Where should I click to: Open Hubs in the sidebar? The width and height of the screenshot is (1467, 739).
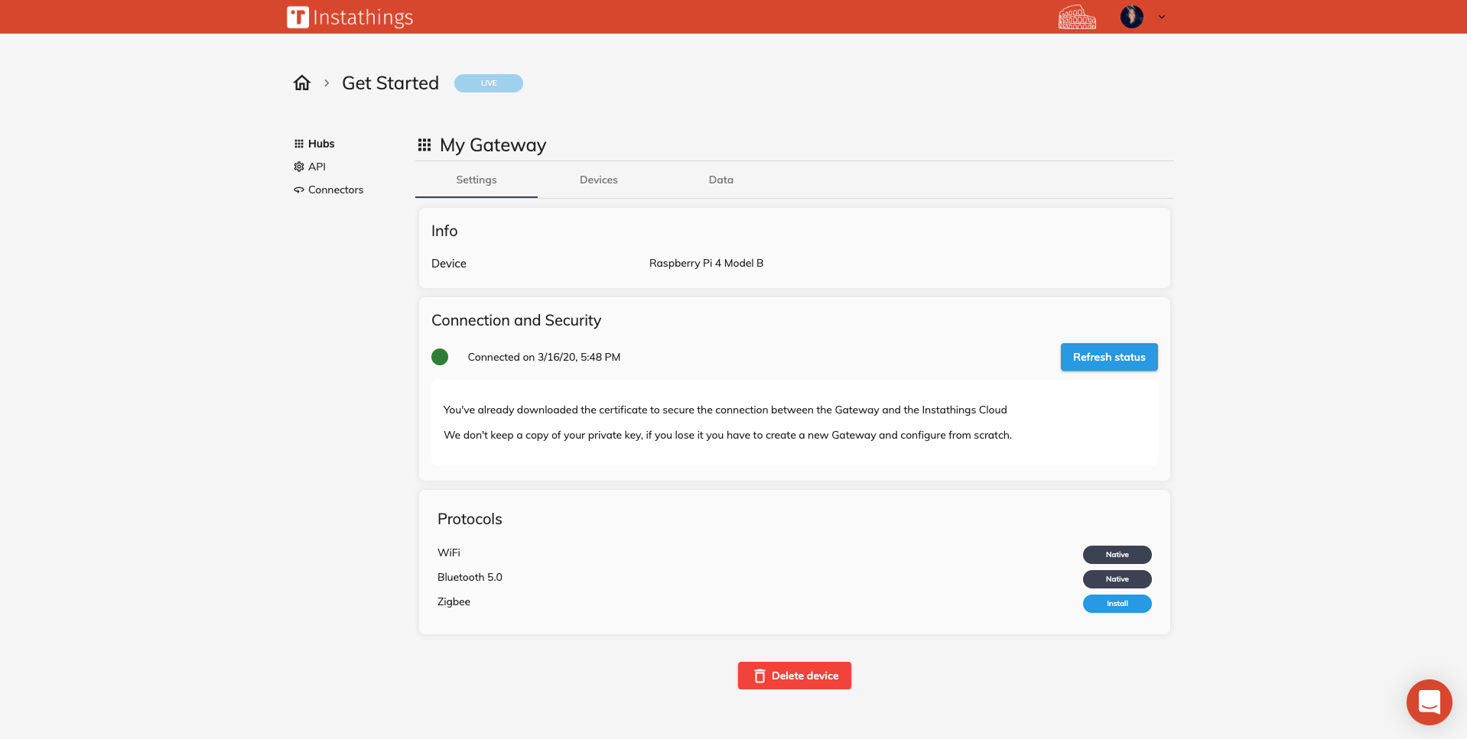click(x=314, y=144)
